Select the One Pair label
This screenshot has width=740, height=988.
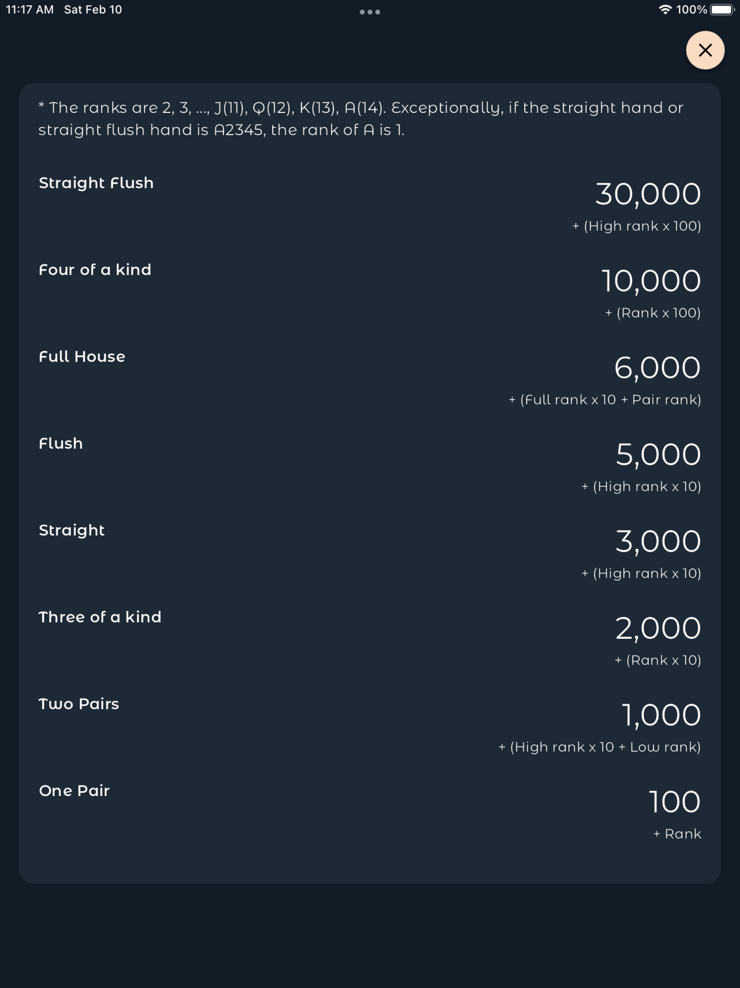(x=74, y=791)
